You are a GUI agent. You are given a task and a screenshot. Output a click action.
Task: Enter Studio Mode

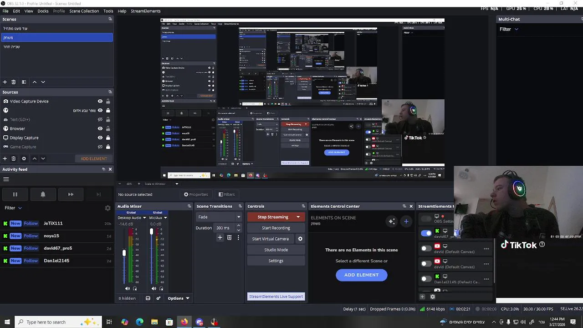tap(276, 250)
